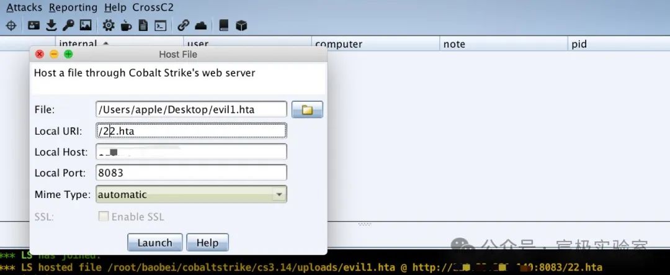Click the Local URI text field

(x=191, y=131)
